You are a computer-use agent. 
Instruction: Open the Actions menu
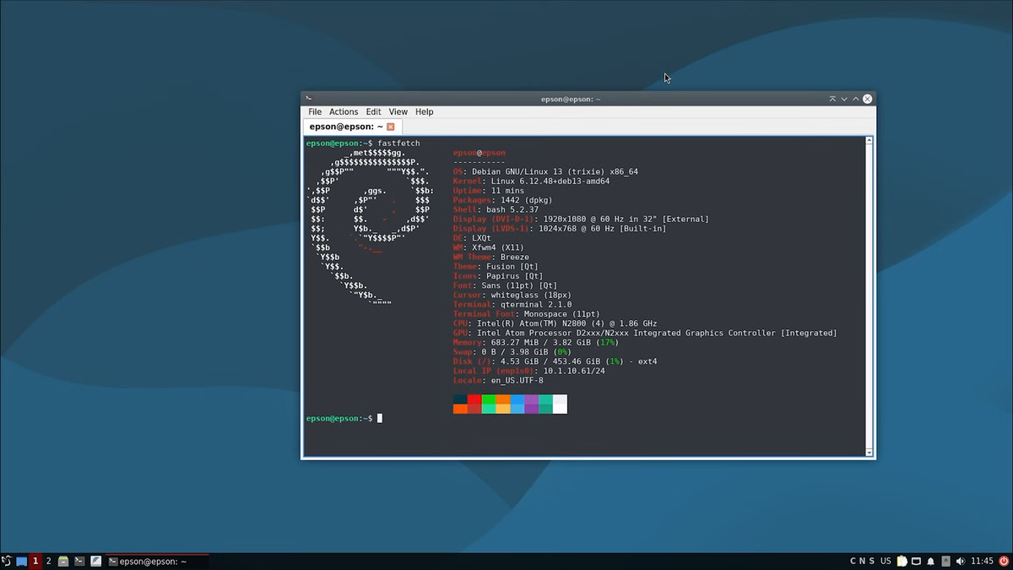point(344,111)
